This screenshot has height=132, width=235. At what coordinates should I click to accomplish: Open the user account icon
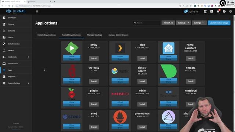click(x=224, y=11)
